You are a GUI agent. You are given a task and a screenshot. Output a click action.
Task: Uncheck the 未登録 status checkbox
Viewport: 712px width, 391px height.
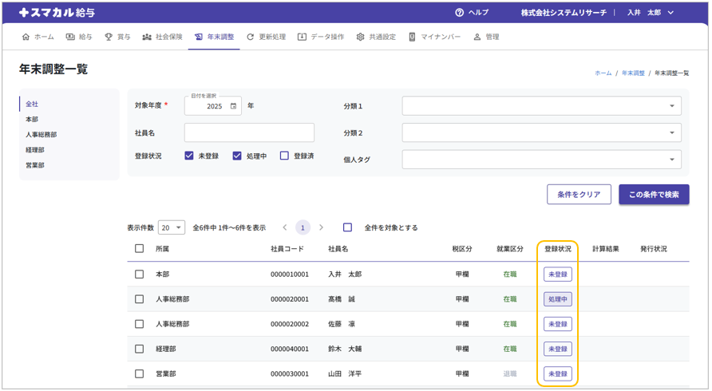click(x=189, y=156)
